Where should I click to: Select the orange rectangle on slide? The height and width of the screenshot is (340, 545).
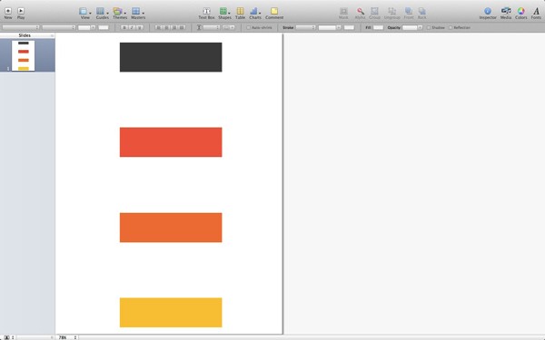[x=171, y=228]
